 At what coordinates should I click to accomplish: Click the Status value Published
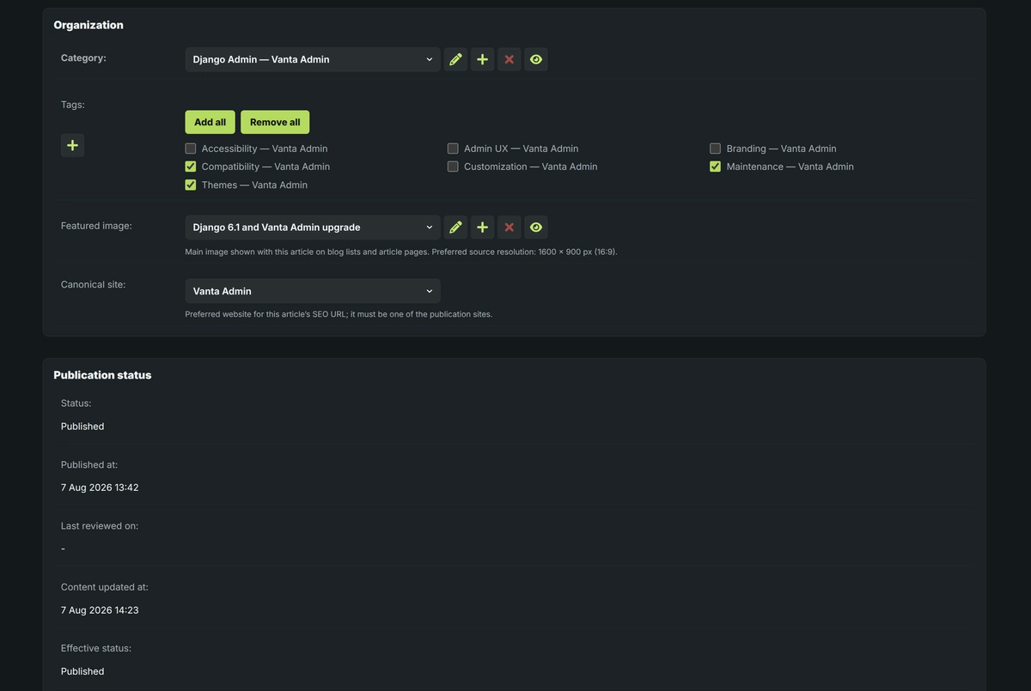82,427
